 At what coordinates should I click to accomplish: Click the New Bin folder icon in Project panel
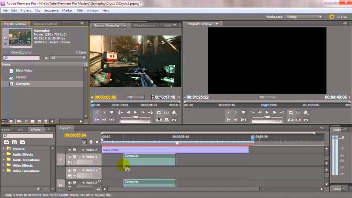click(x=32, y=121)
